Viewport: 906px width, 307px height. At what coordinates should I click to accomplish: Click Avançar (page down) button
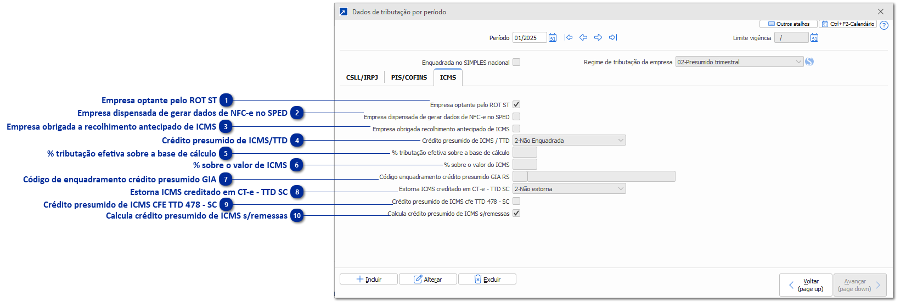pos(860,285)
